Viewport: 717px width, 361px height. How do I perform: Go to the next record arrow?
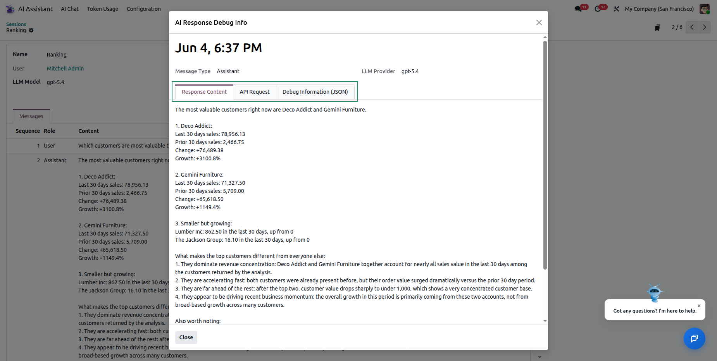(x=705, y=27)
